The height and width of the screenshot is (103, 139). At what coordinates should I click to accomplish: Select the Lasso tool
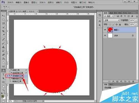point(3,23)
